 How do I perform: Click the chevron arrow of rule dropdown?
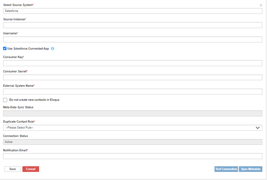(258, 127)
